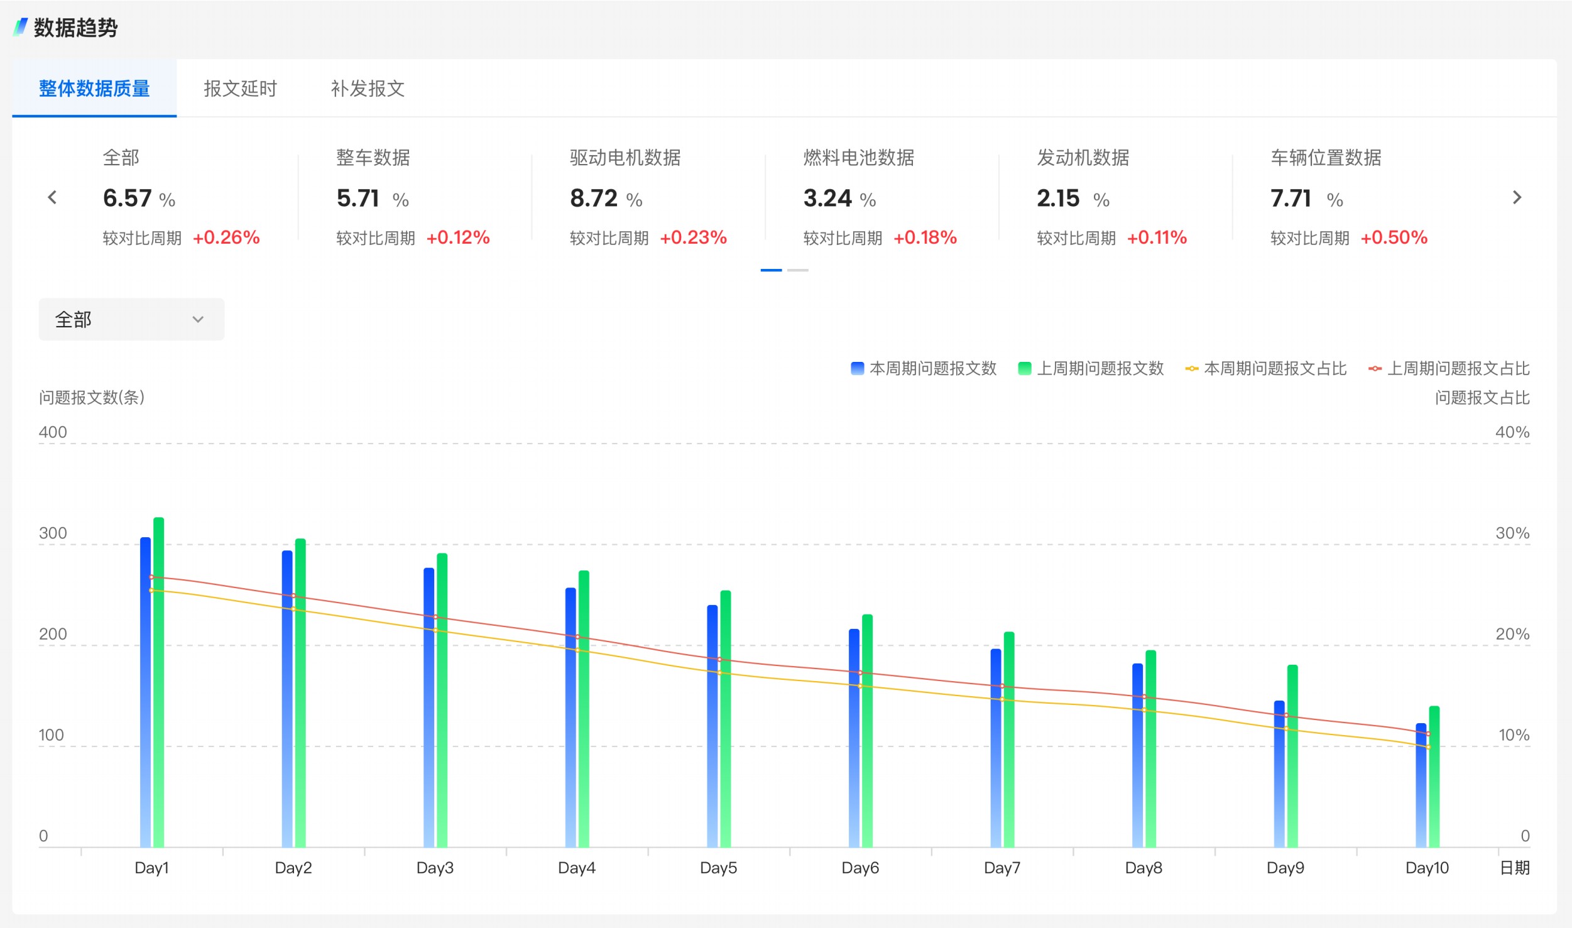1572x928 pixels.
Task: Click the red 上周期问题报文占比 legend marker
Action: [x=1375, y=369]
